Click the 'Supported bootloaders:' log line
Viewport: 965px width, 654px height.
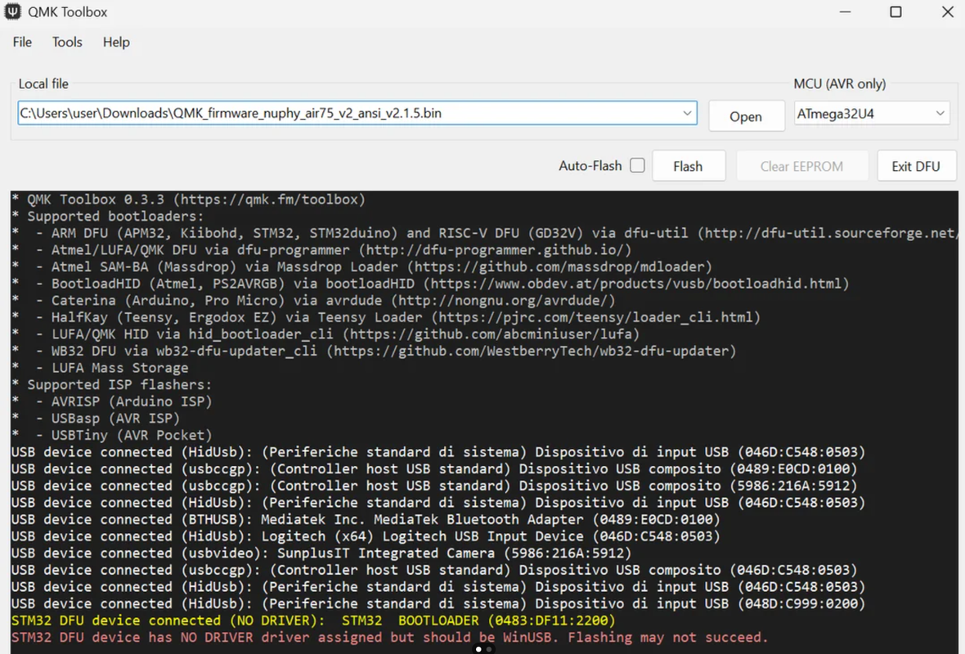(x=108, y=217)
